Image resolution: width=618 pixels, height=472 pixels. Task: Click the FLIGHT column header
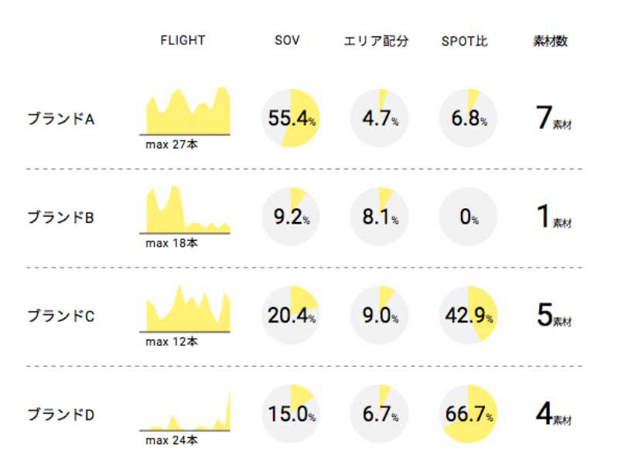click(183, 41)
